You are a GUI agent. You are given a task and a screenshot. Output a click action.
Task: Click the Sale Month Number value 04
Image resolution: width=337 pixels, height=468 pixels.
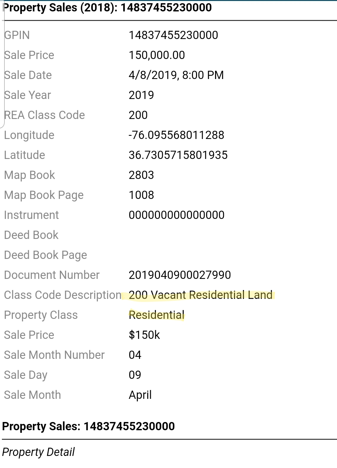pyautogui.click(x=135, y=355)
